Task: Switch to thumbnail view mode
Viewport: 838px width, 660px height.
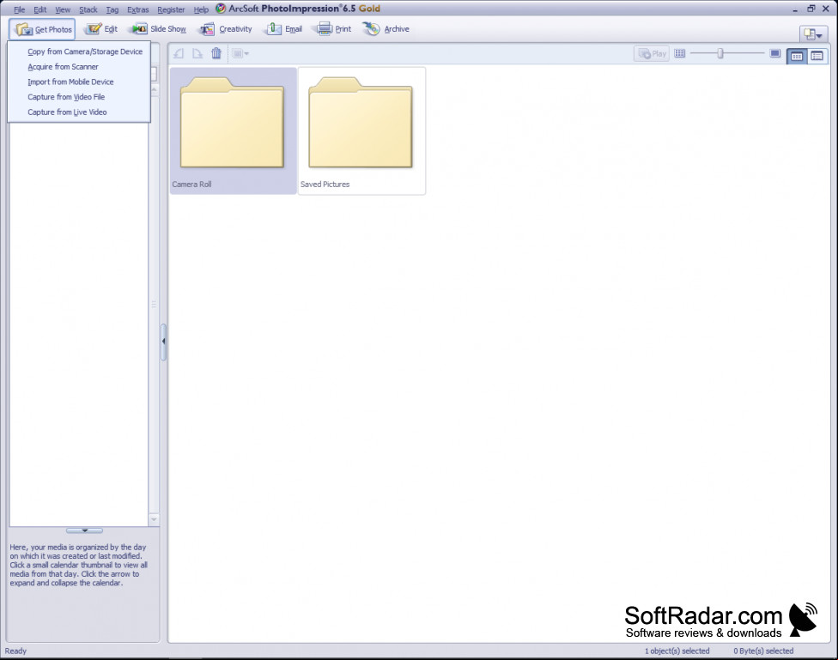Action: tap(796, 56)
